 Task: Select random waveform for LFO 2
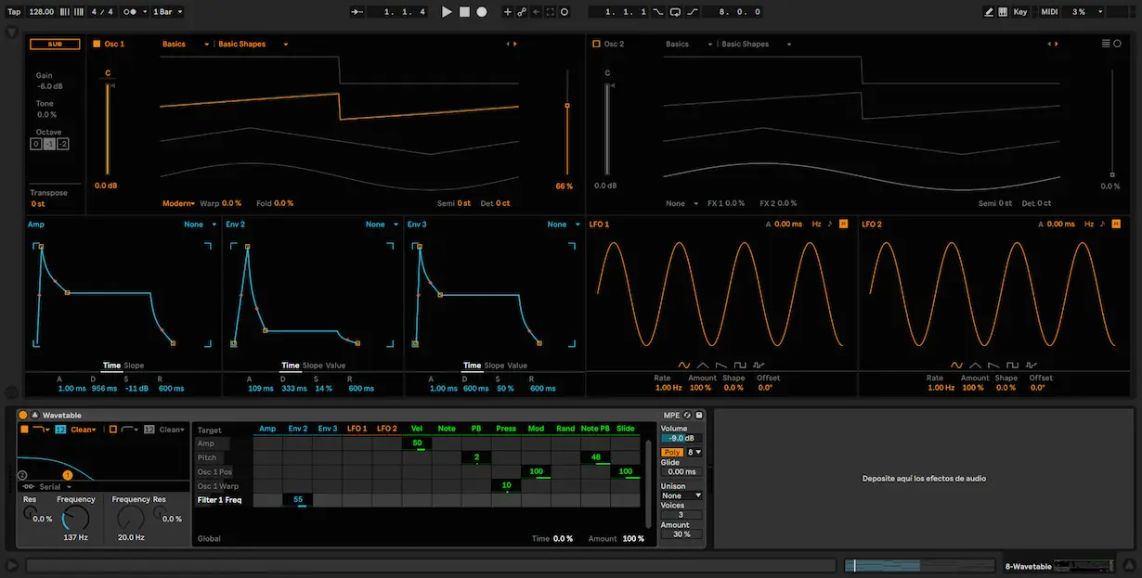tap(1032, 366)
